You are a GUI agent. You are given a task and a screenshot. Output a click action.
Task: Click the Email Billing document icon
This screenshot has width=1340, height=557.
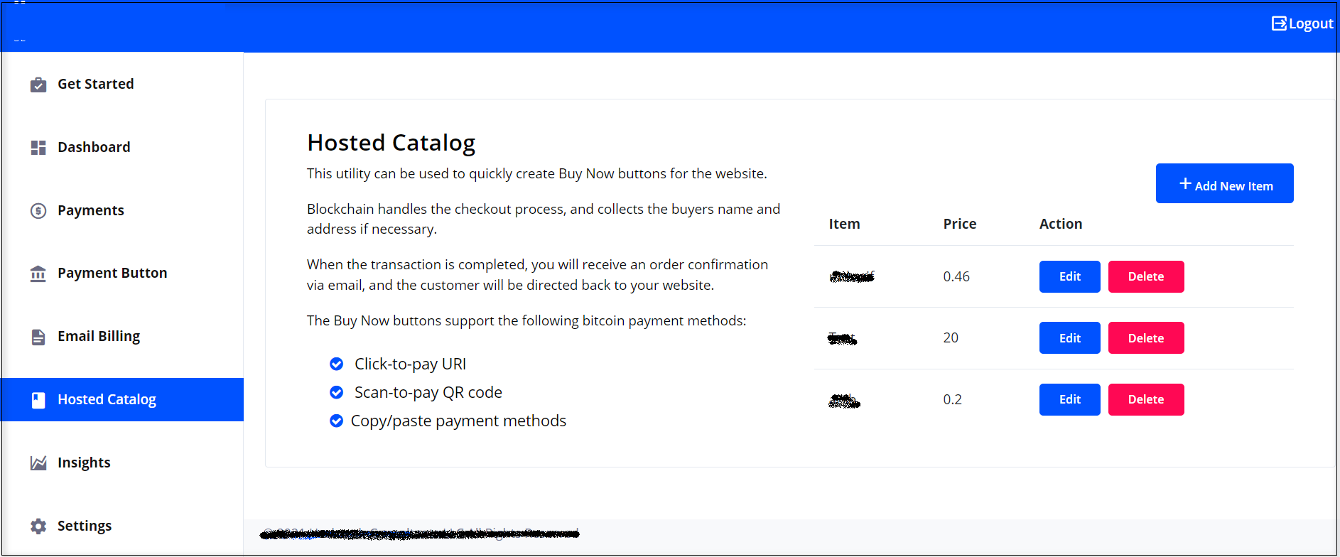[x=38, y=337]
